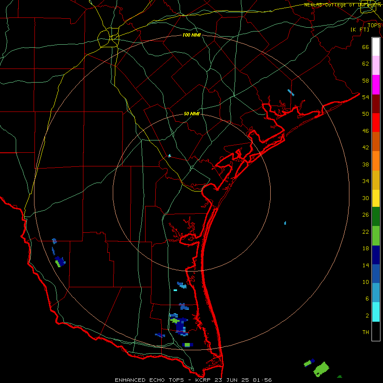Click the light green legend swatch

(x=376, y=236)
